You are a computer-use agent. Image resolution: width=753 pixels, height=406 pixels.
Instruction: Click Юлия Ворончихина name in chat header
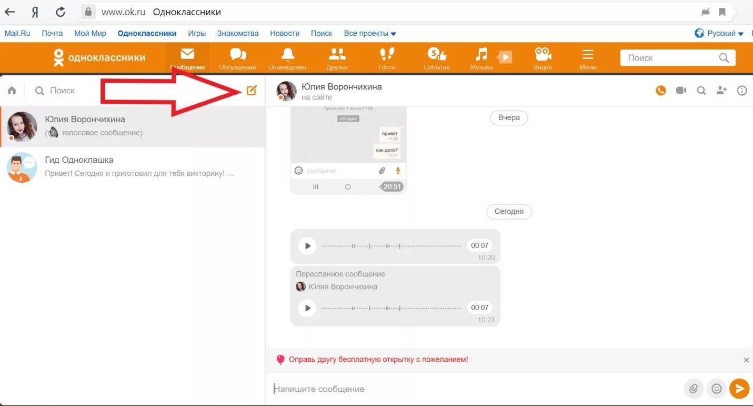[342, 86]
